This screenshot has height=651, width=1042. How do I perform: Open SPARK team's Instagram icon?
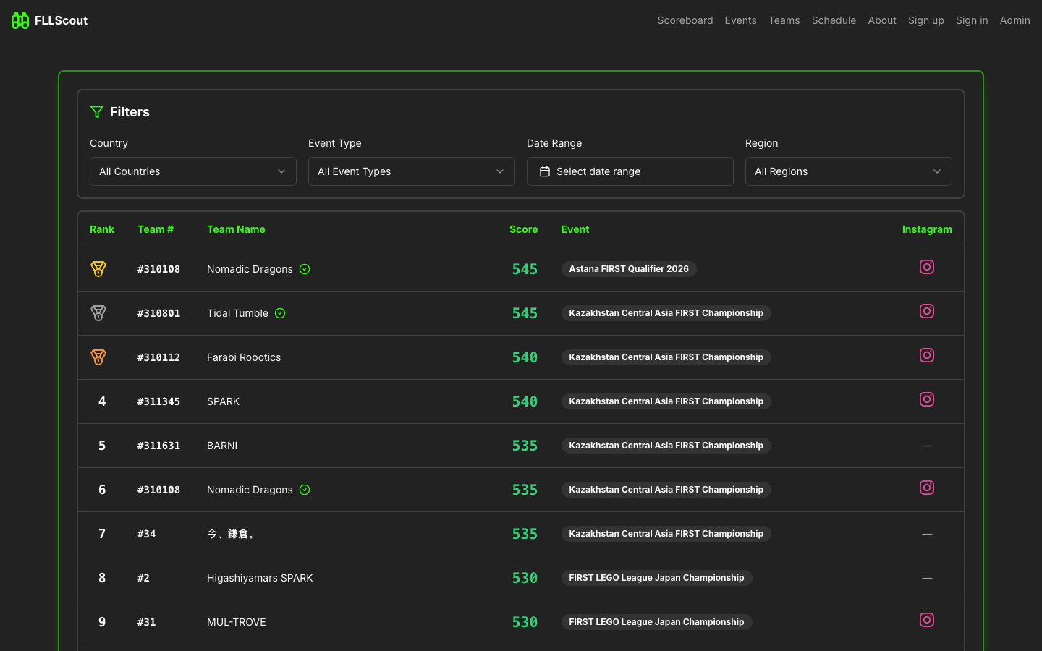(x=926, y=399)
